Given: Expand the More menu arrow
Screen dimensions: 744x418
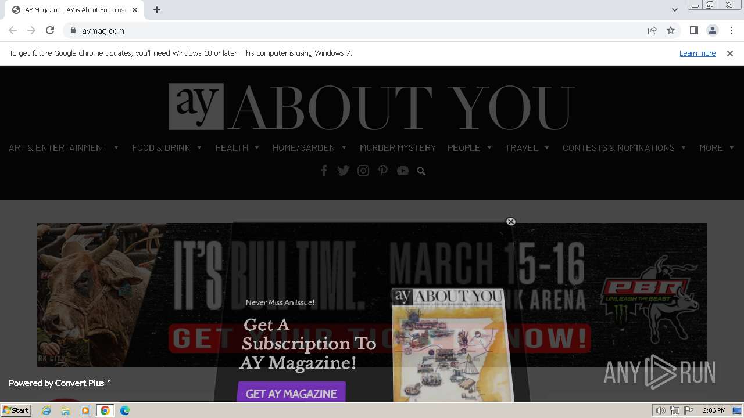Looking at the screenshot, I should [732, 148].
